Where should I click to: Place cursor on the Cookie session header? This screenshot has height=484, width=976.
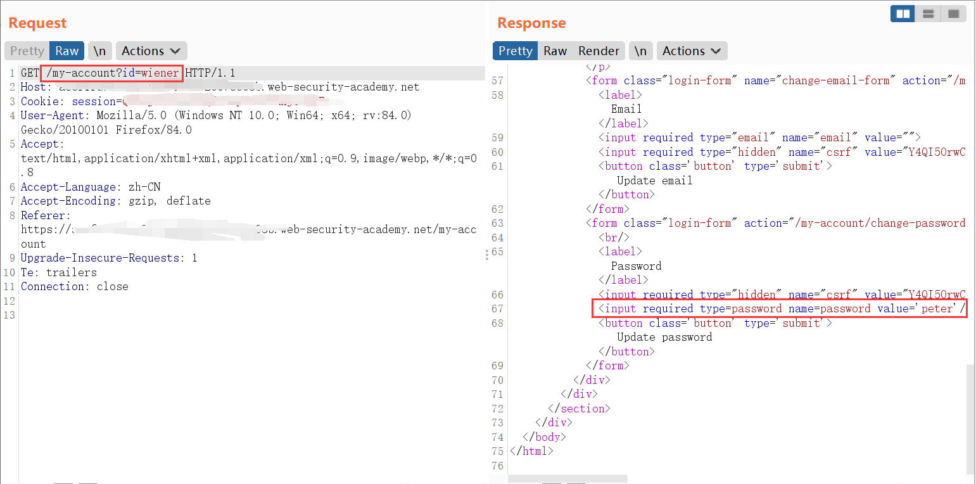pyautogui.click(x=70, y=101)
